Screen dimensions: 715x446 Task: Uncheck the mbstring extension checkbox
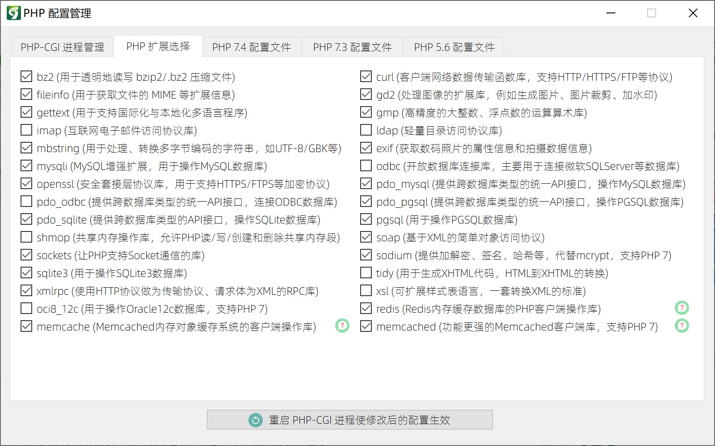(x=26, y=148)
